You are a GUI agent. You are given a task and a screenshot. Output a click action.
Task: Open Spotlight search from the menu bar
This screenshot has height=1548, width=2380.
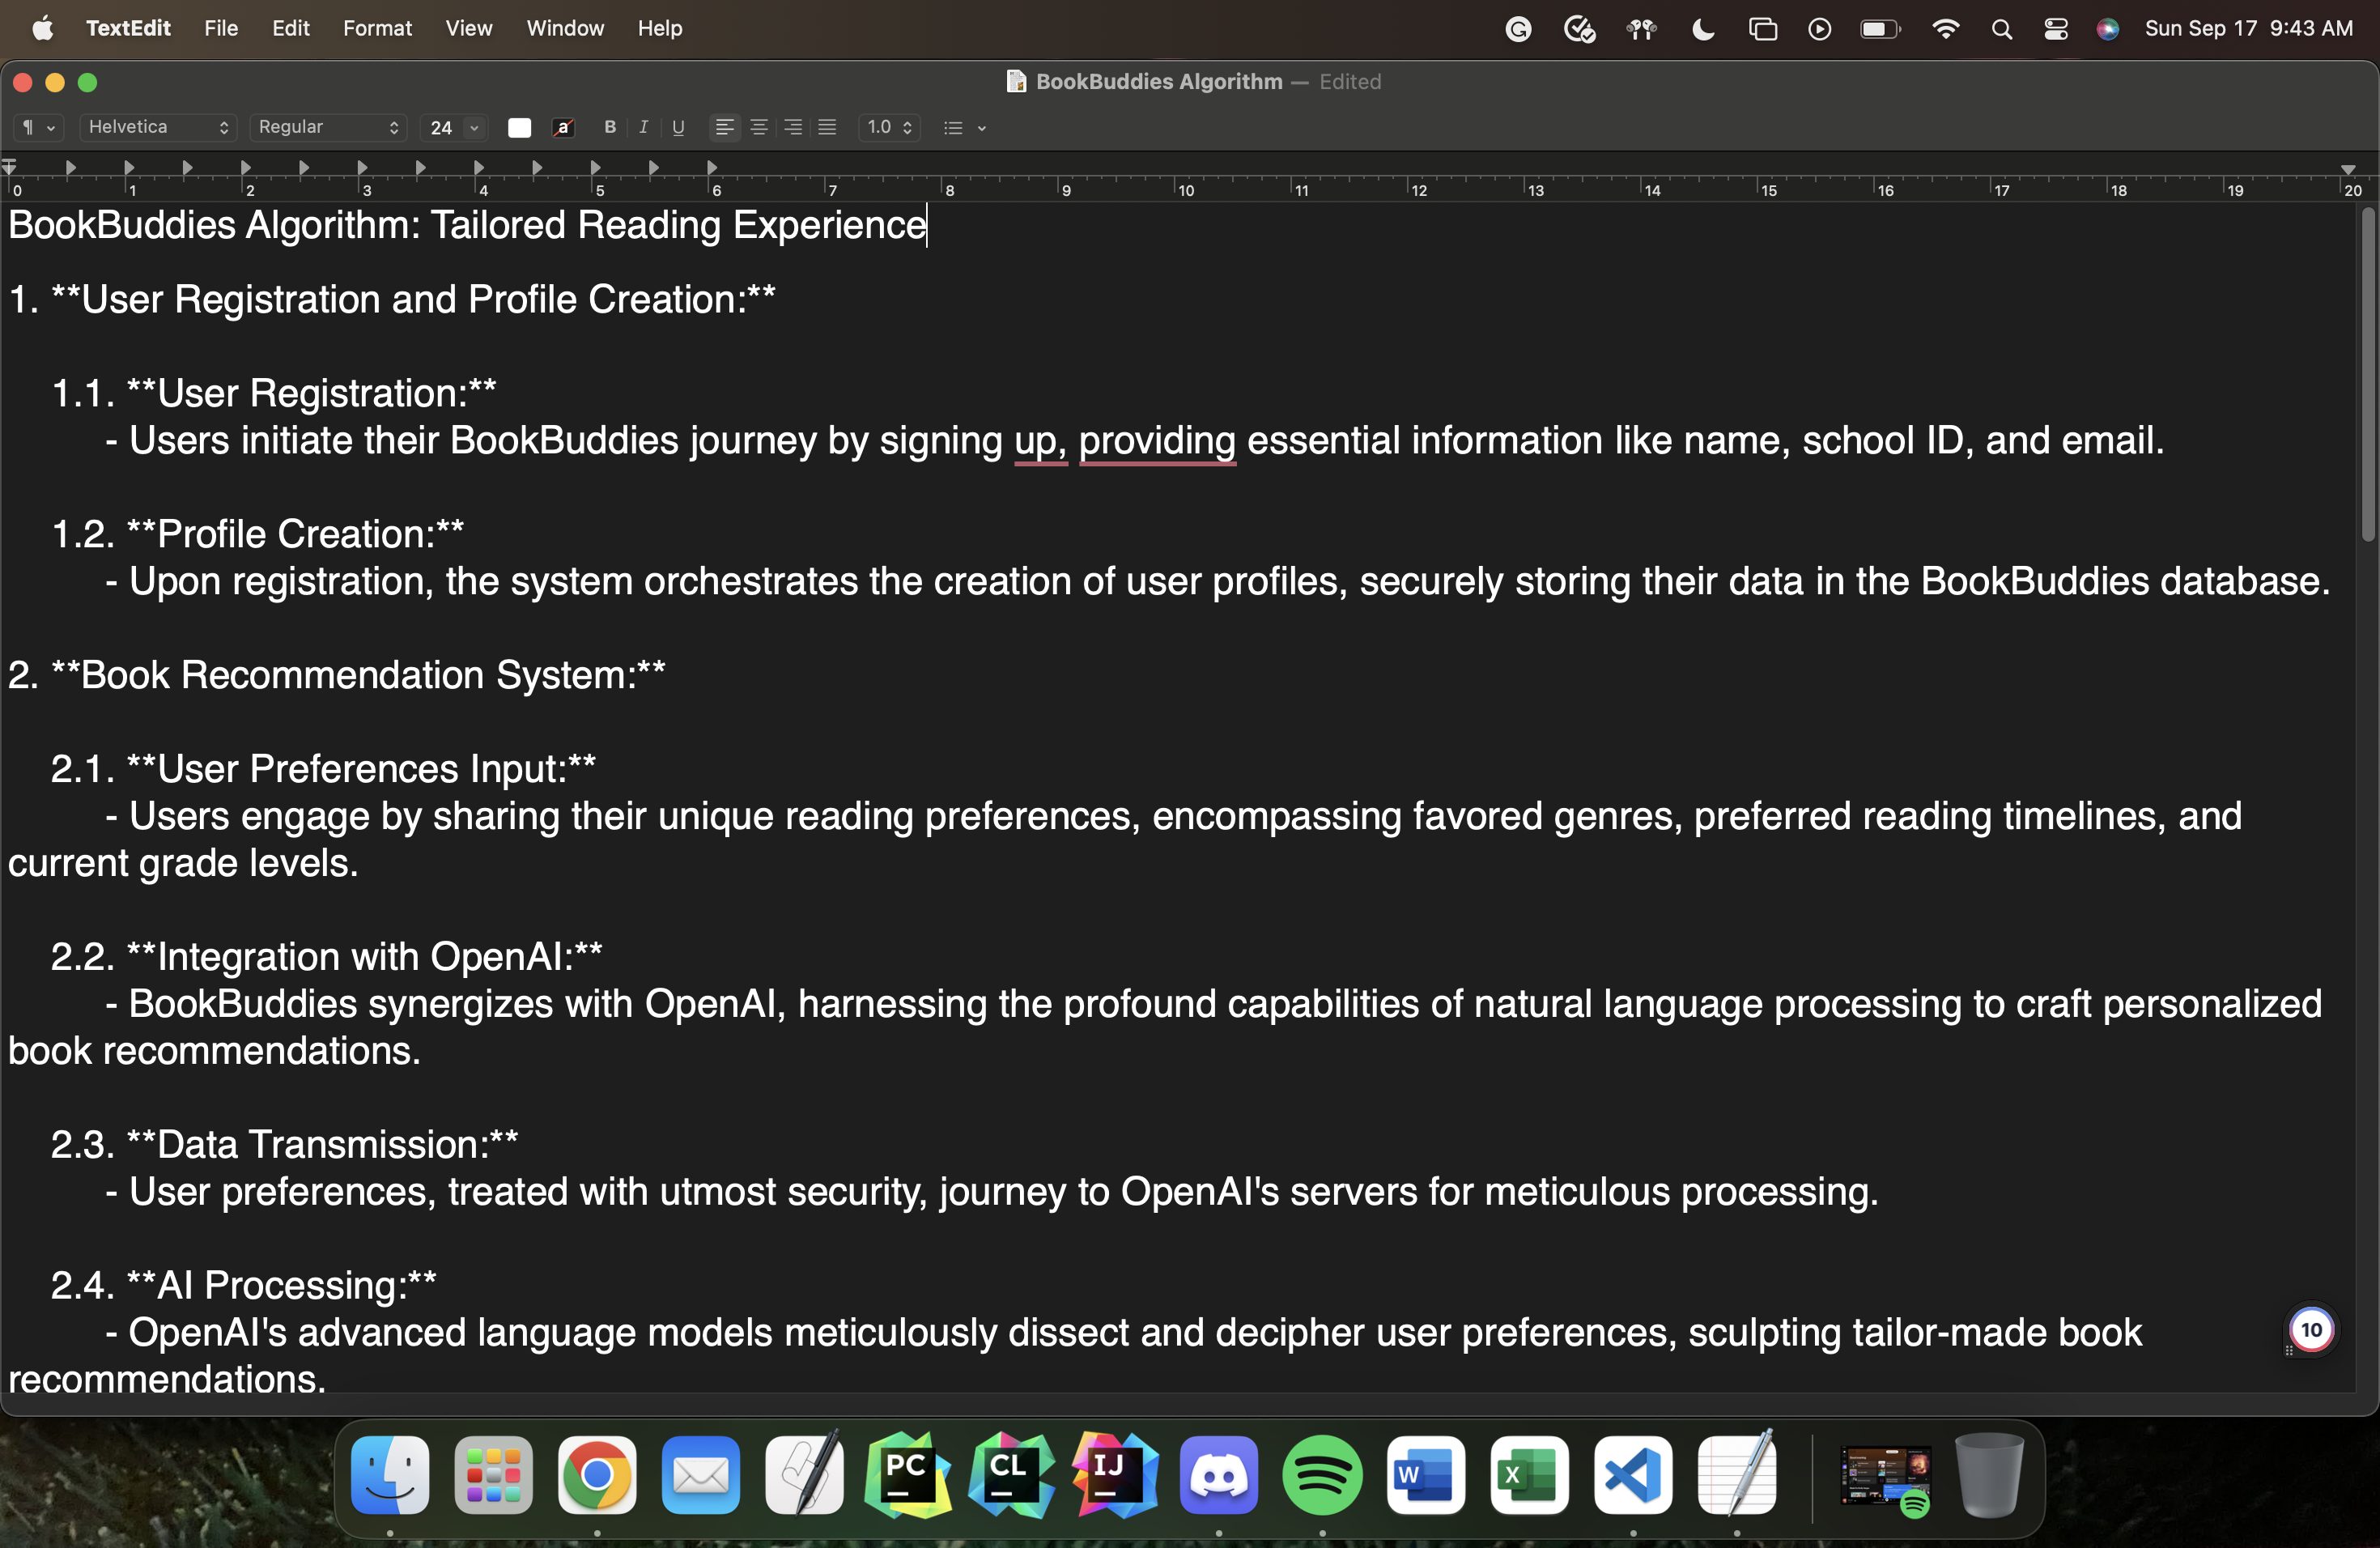tap(2001, 28)
